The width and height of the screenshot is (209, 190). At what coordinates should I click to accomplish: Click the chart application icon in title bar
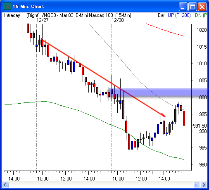pos(7,6)
